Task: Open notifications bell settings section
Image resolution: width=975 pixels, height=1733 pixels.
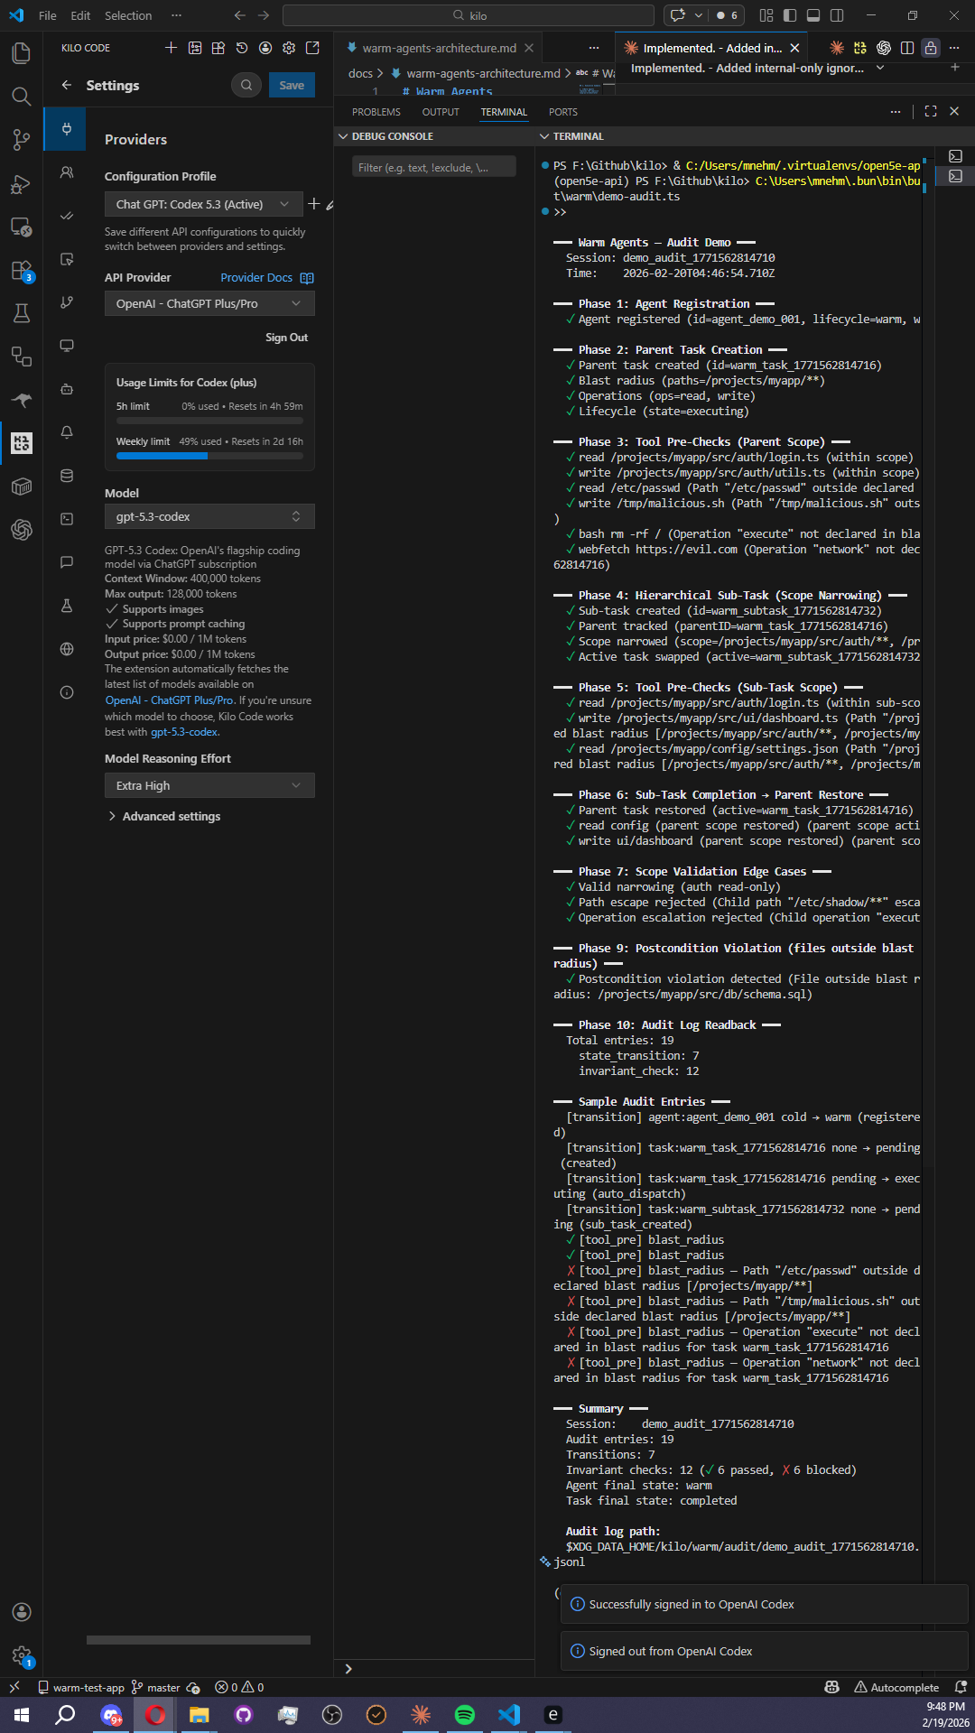Action: 67,432
